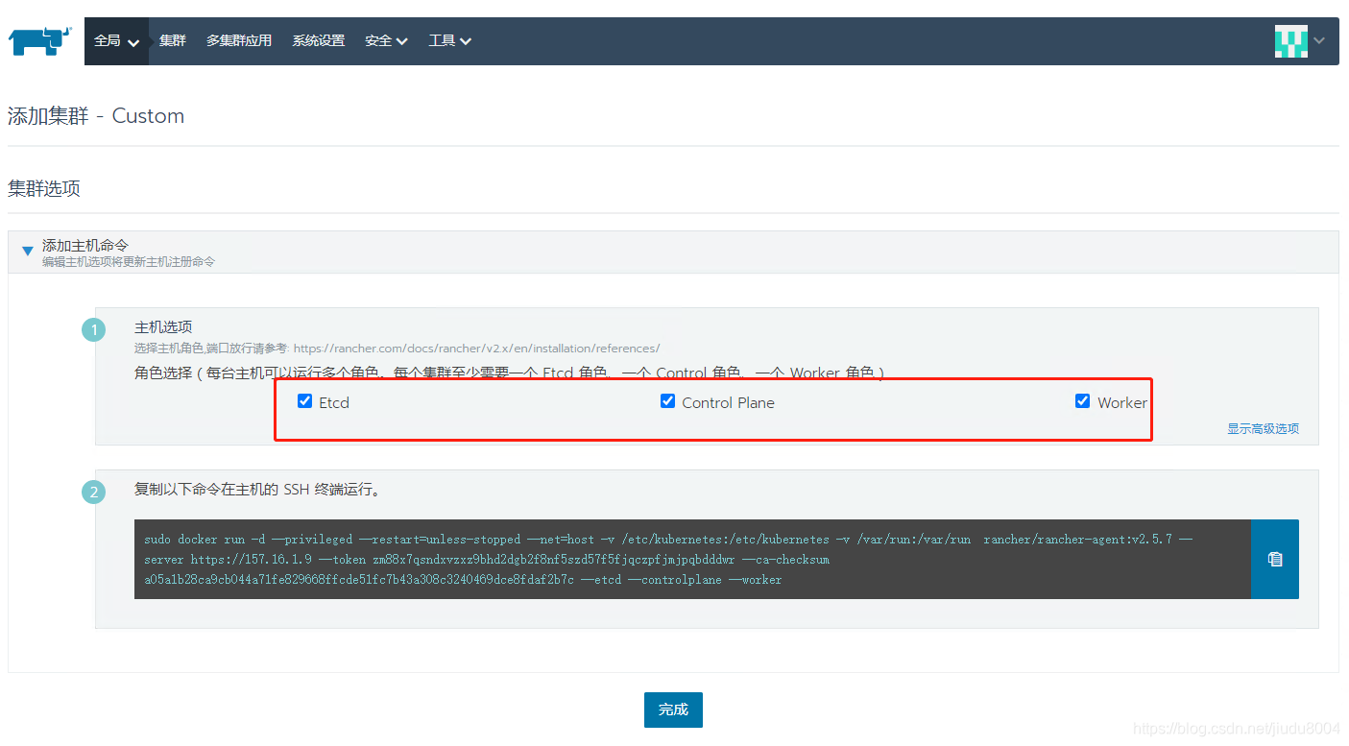Click the 集群选项 heading
Screen dimensions: 1349x746
click(x=44, y=188)
